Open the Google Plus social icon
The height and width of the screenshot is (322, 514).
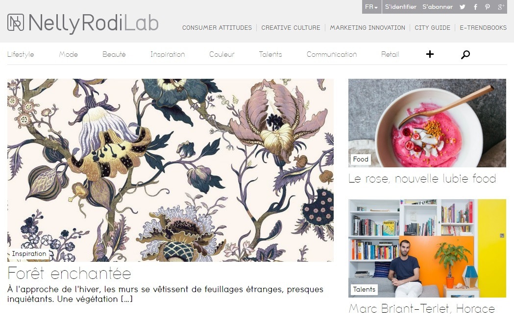tap(501, 7)
